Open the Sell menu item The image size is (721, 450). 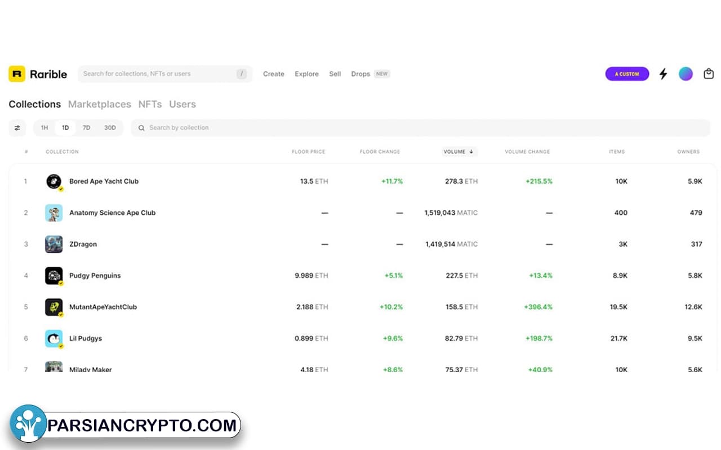coord(335,74)
